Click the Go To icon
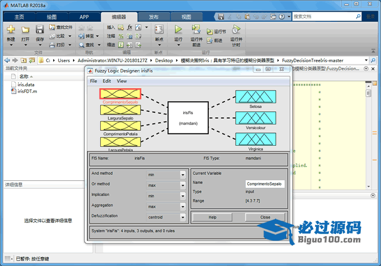The width and height of the screenshot is (381, 266). [81, 36]
